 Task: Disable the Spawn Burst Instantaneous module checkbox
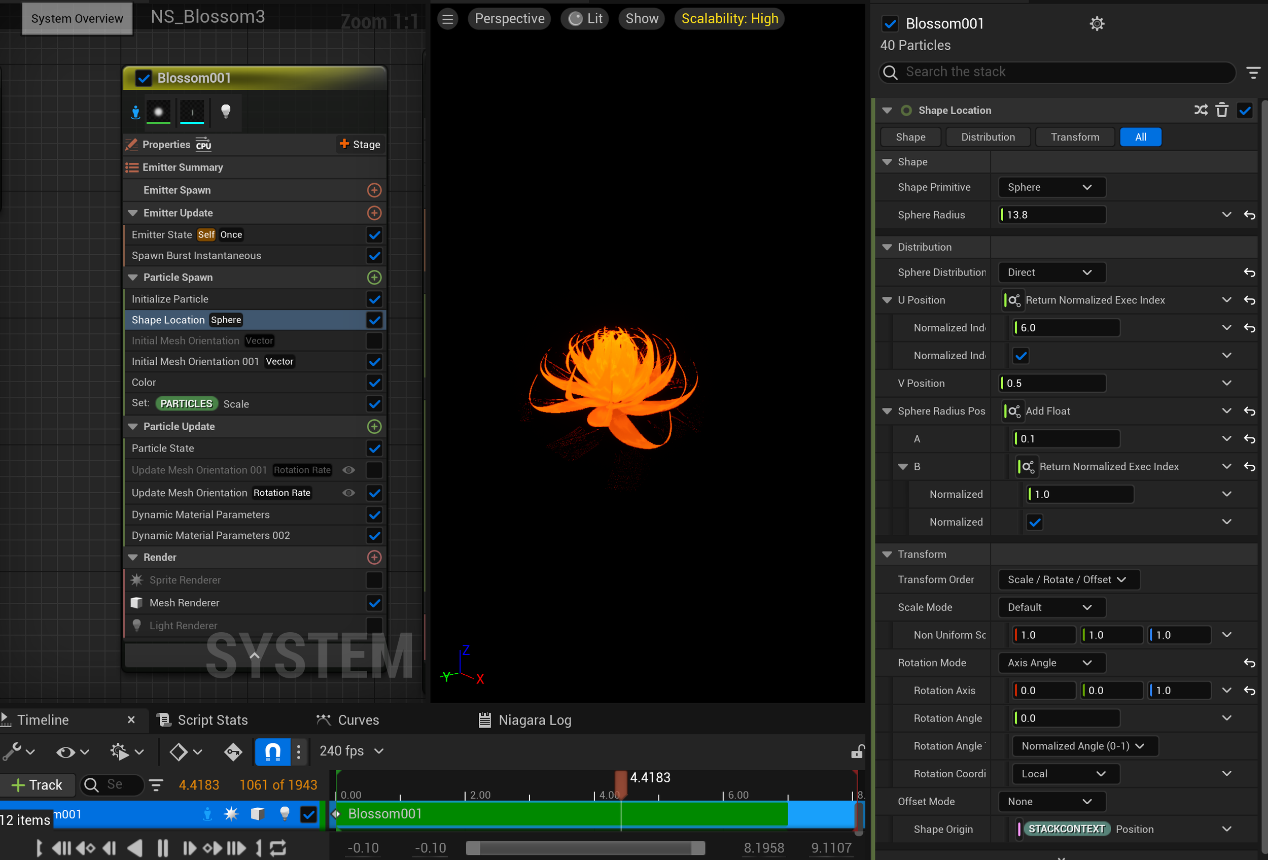[x=374, y=255]
